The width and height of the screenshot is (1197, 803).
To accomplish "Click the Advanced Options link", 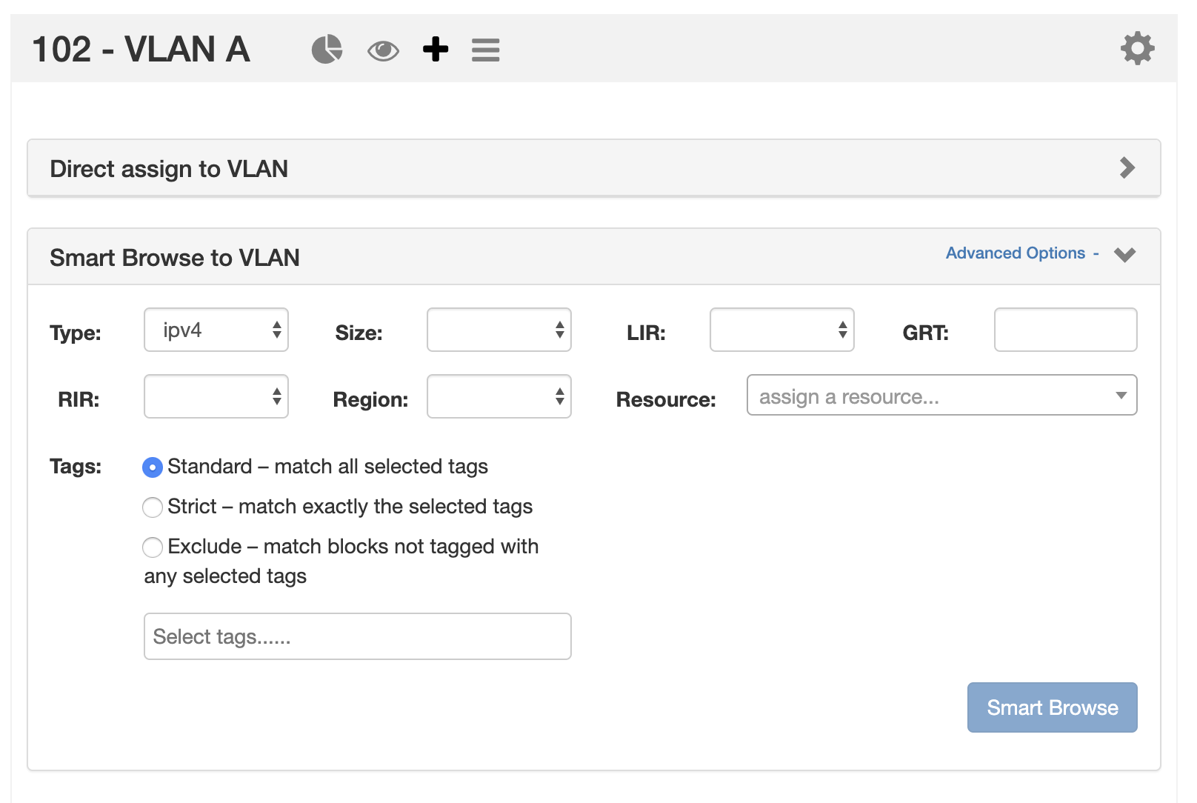I will click(1016, 253).
